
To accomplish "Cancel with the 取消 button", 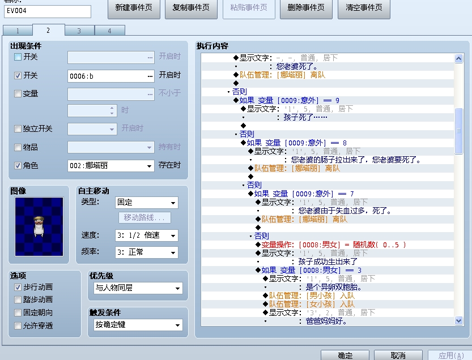I will (x=398, y=355).
